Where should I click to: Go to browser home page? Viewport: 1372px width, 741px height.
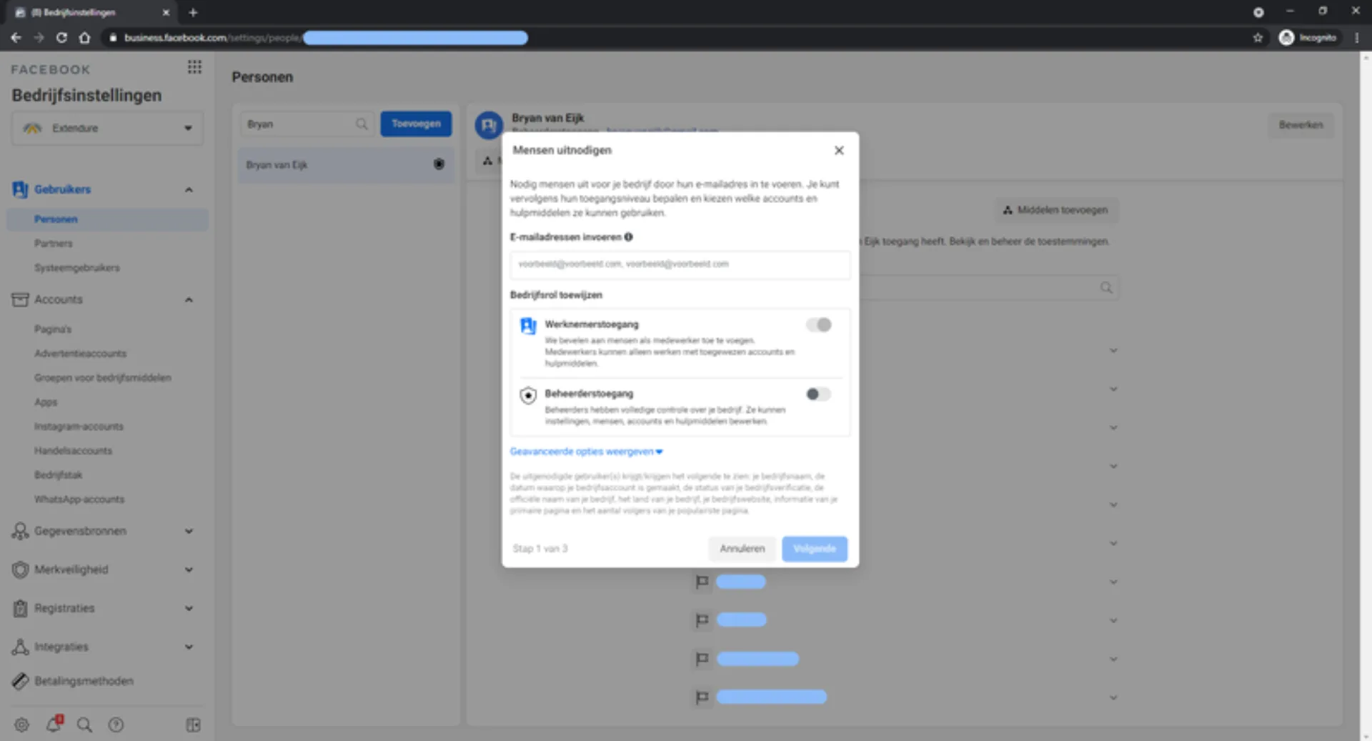[x=84, y=38]
